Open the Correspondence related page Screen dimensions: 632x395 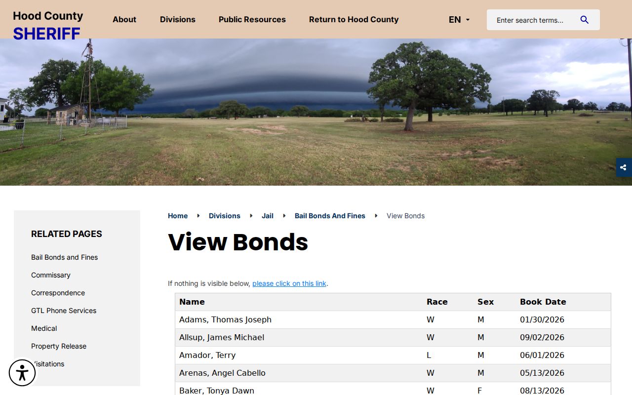[x=58, y=293]
